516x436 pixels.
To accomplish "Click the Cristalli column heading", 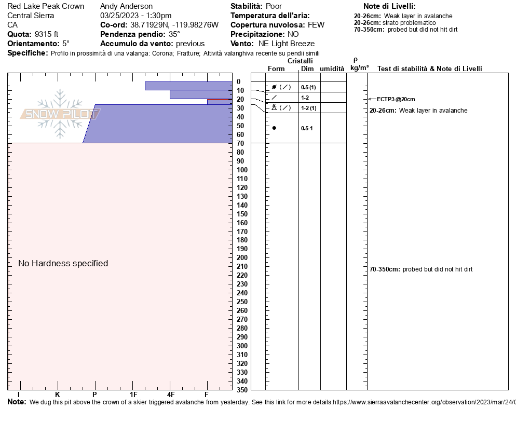I will tap(300, 61).
